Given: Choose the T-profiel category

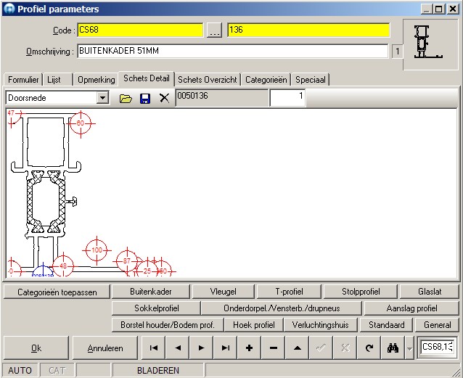Looking at the screenshot, I should [x=289, y=292].
